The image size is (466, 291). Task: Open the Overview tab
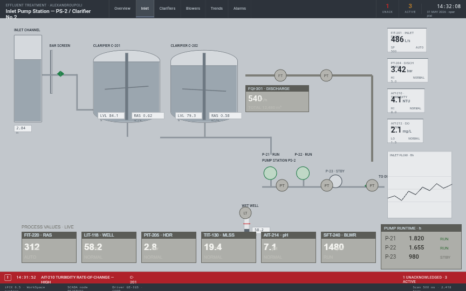click(122, 9)
